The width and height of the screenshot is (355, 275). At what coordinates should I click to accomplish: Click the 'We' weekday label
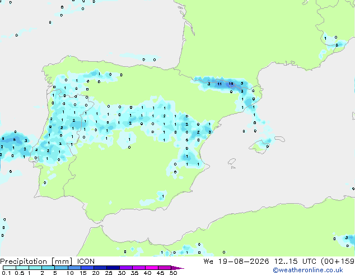pyautogui.click(x=208, y=262)
